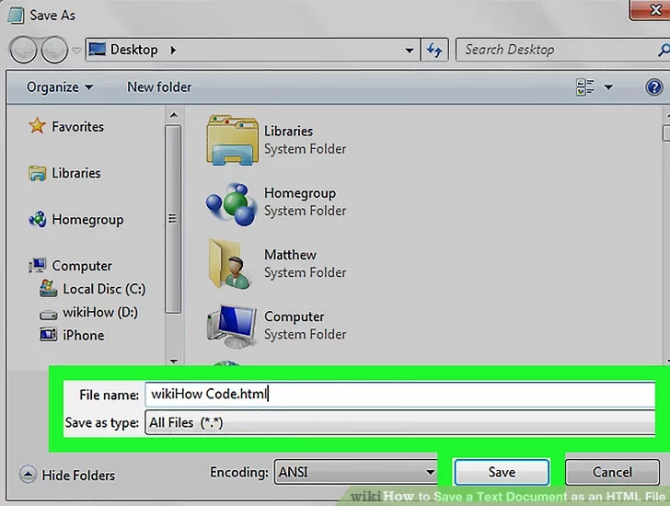Image resolution: width=670 pixels, height=506 pixels.
Task: Click New folder in the toolbar
Action: [159, 87]
